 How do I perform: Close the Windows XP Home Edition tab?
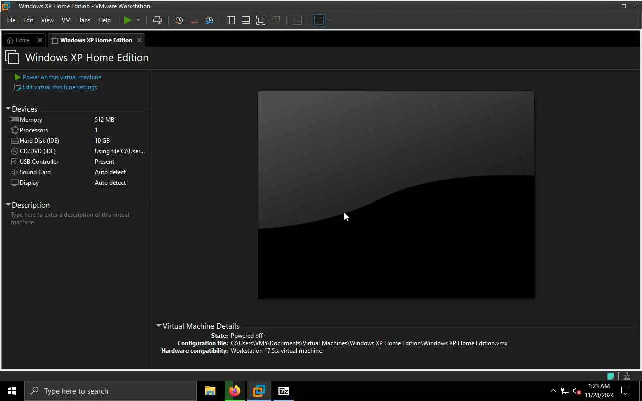[140, 40]
